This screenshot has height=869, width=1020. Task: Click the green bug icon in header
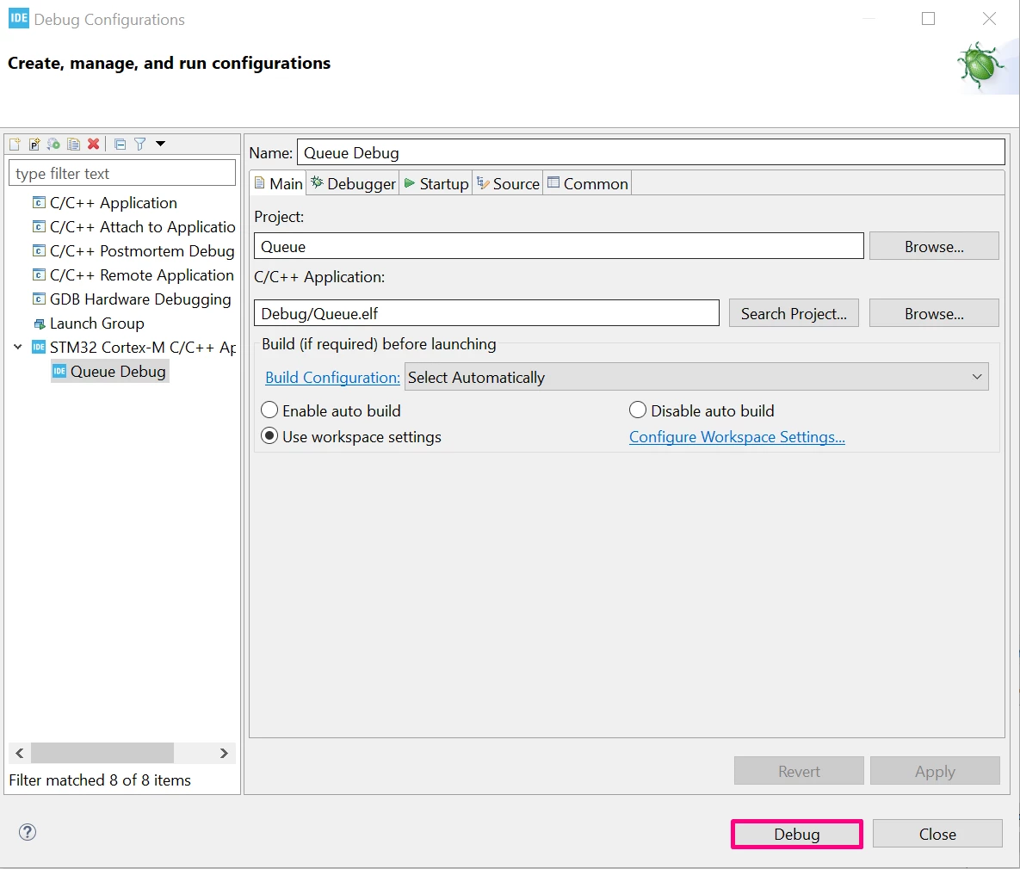980,65
